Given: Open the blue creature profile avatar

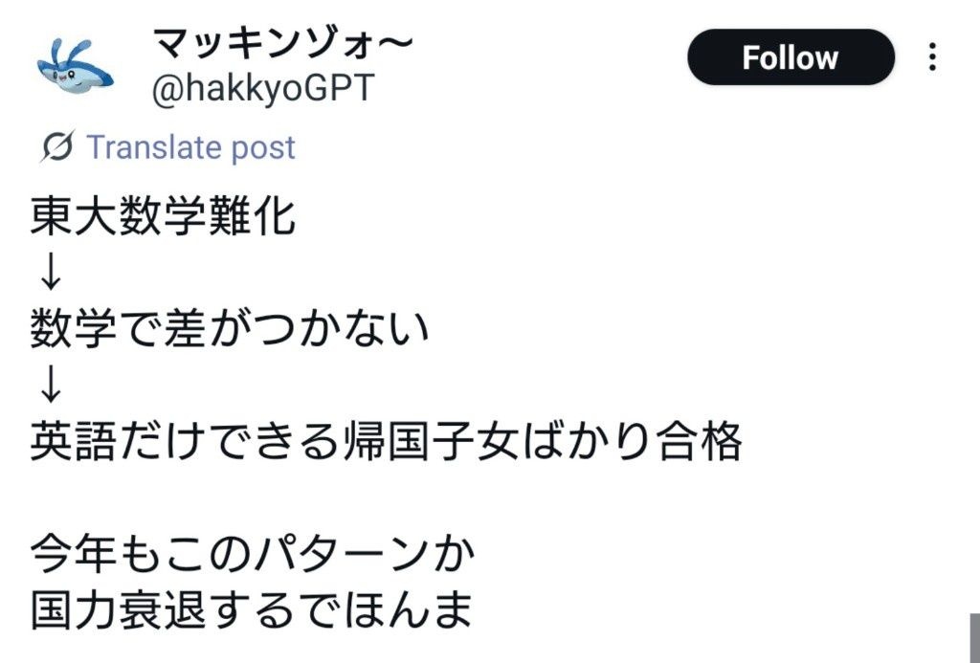Looking at the screenshot, I should (75, 67).
